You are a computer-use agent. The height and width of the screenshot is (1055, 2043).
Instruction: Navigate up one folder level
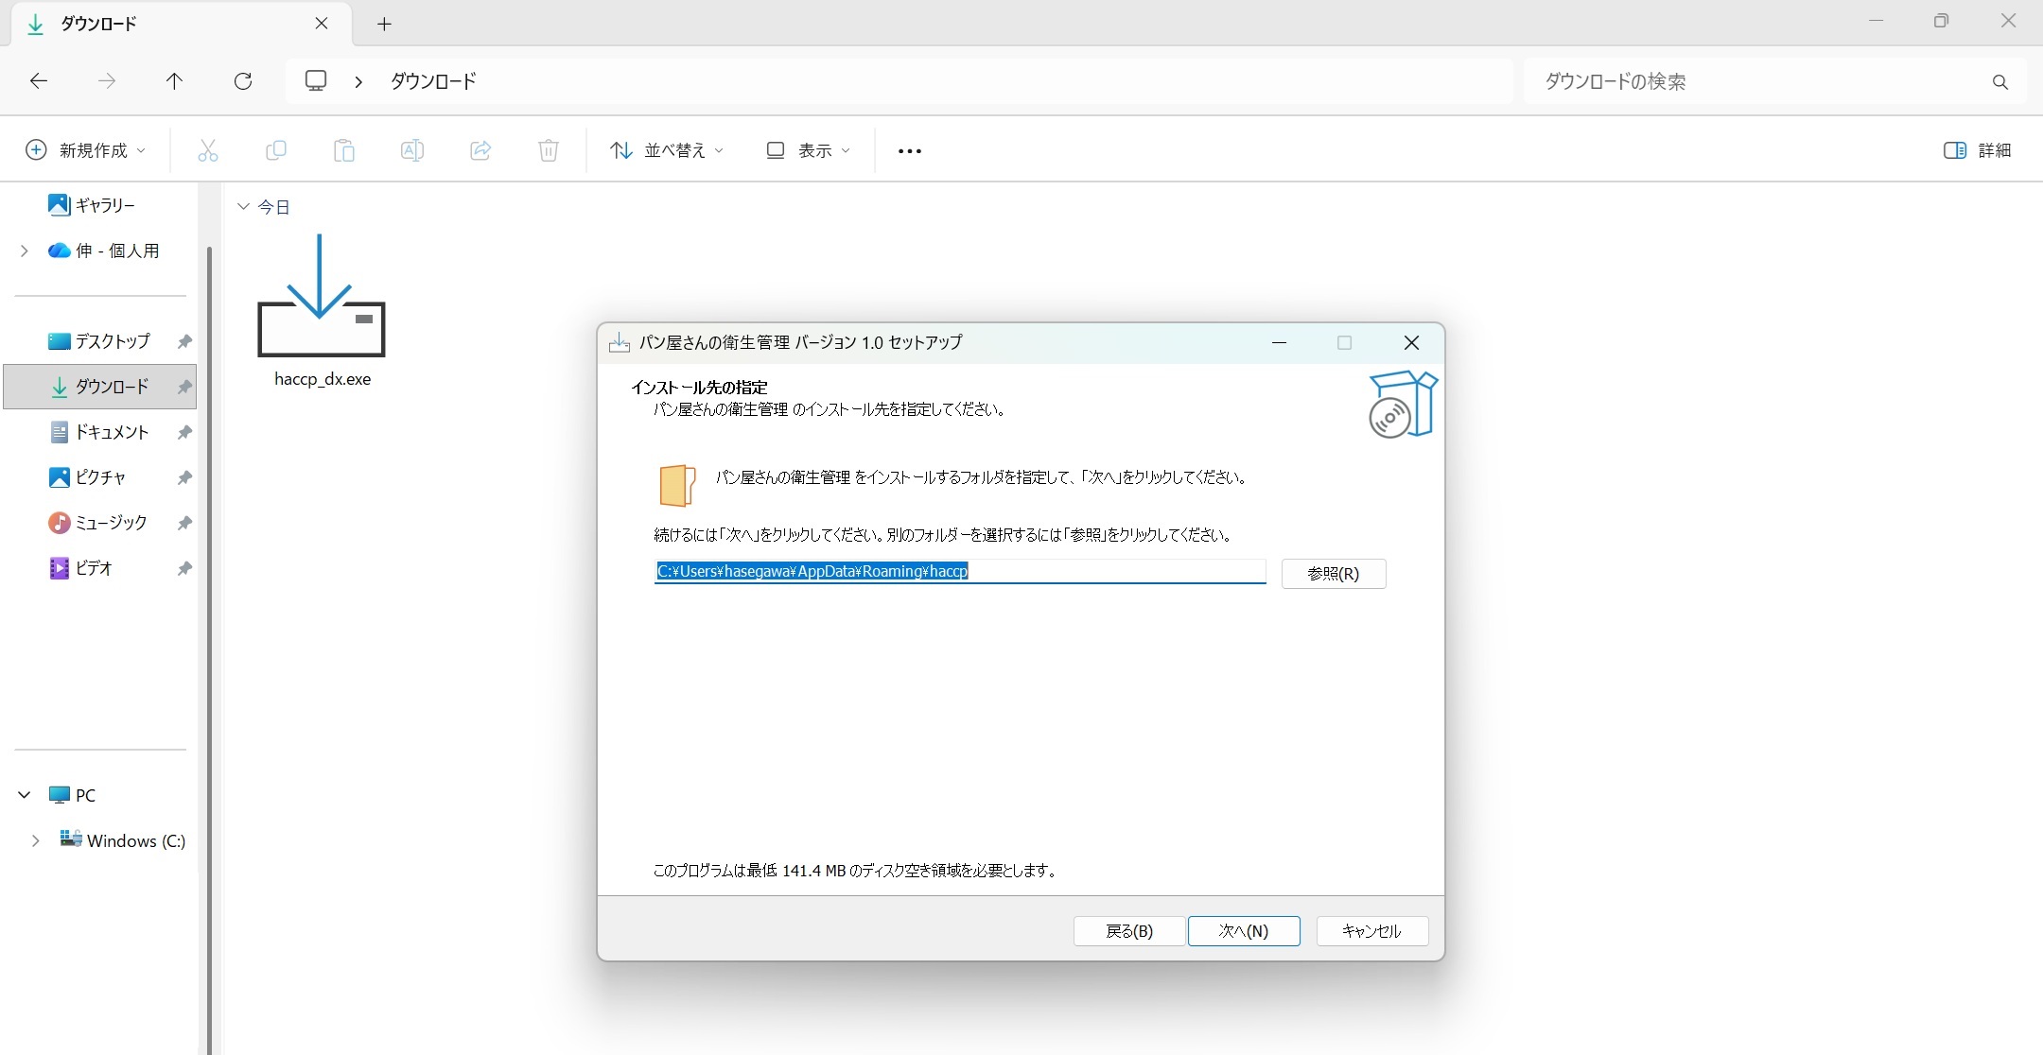coord(174,80)
